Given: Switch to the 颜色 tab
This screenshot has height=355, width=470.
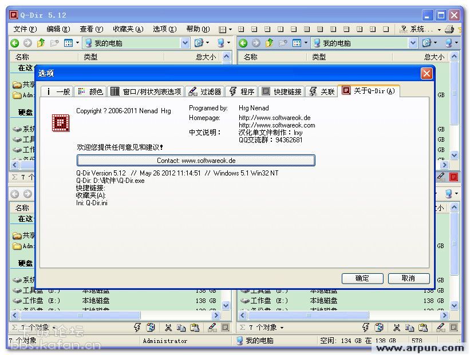Looking at the screenshot, I should pyautogui.click(x=90, y=91).
